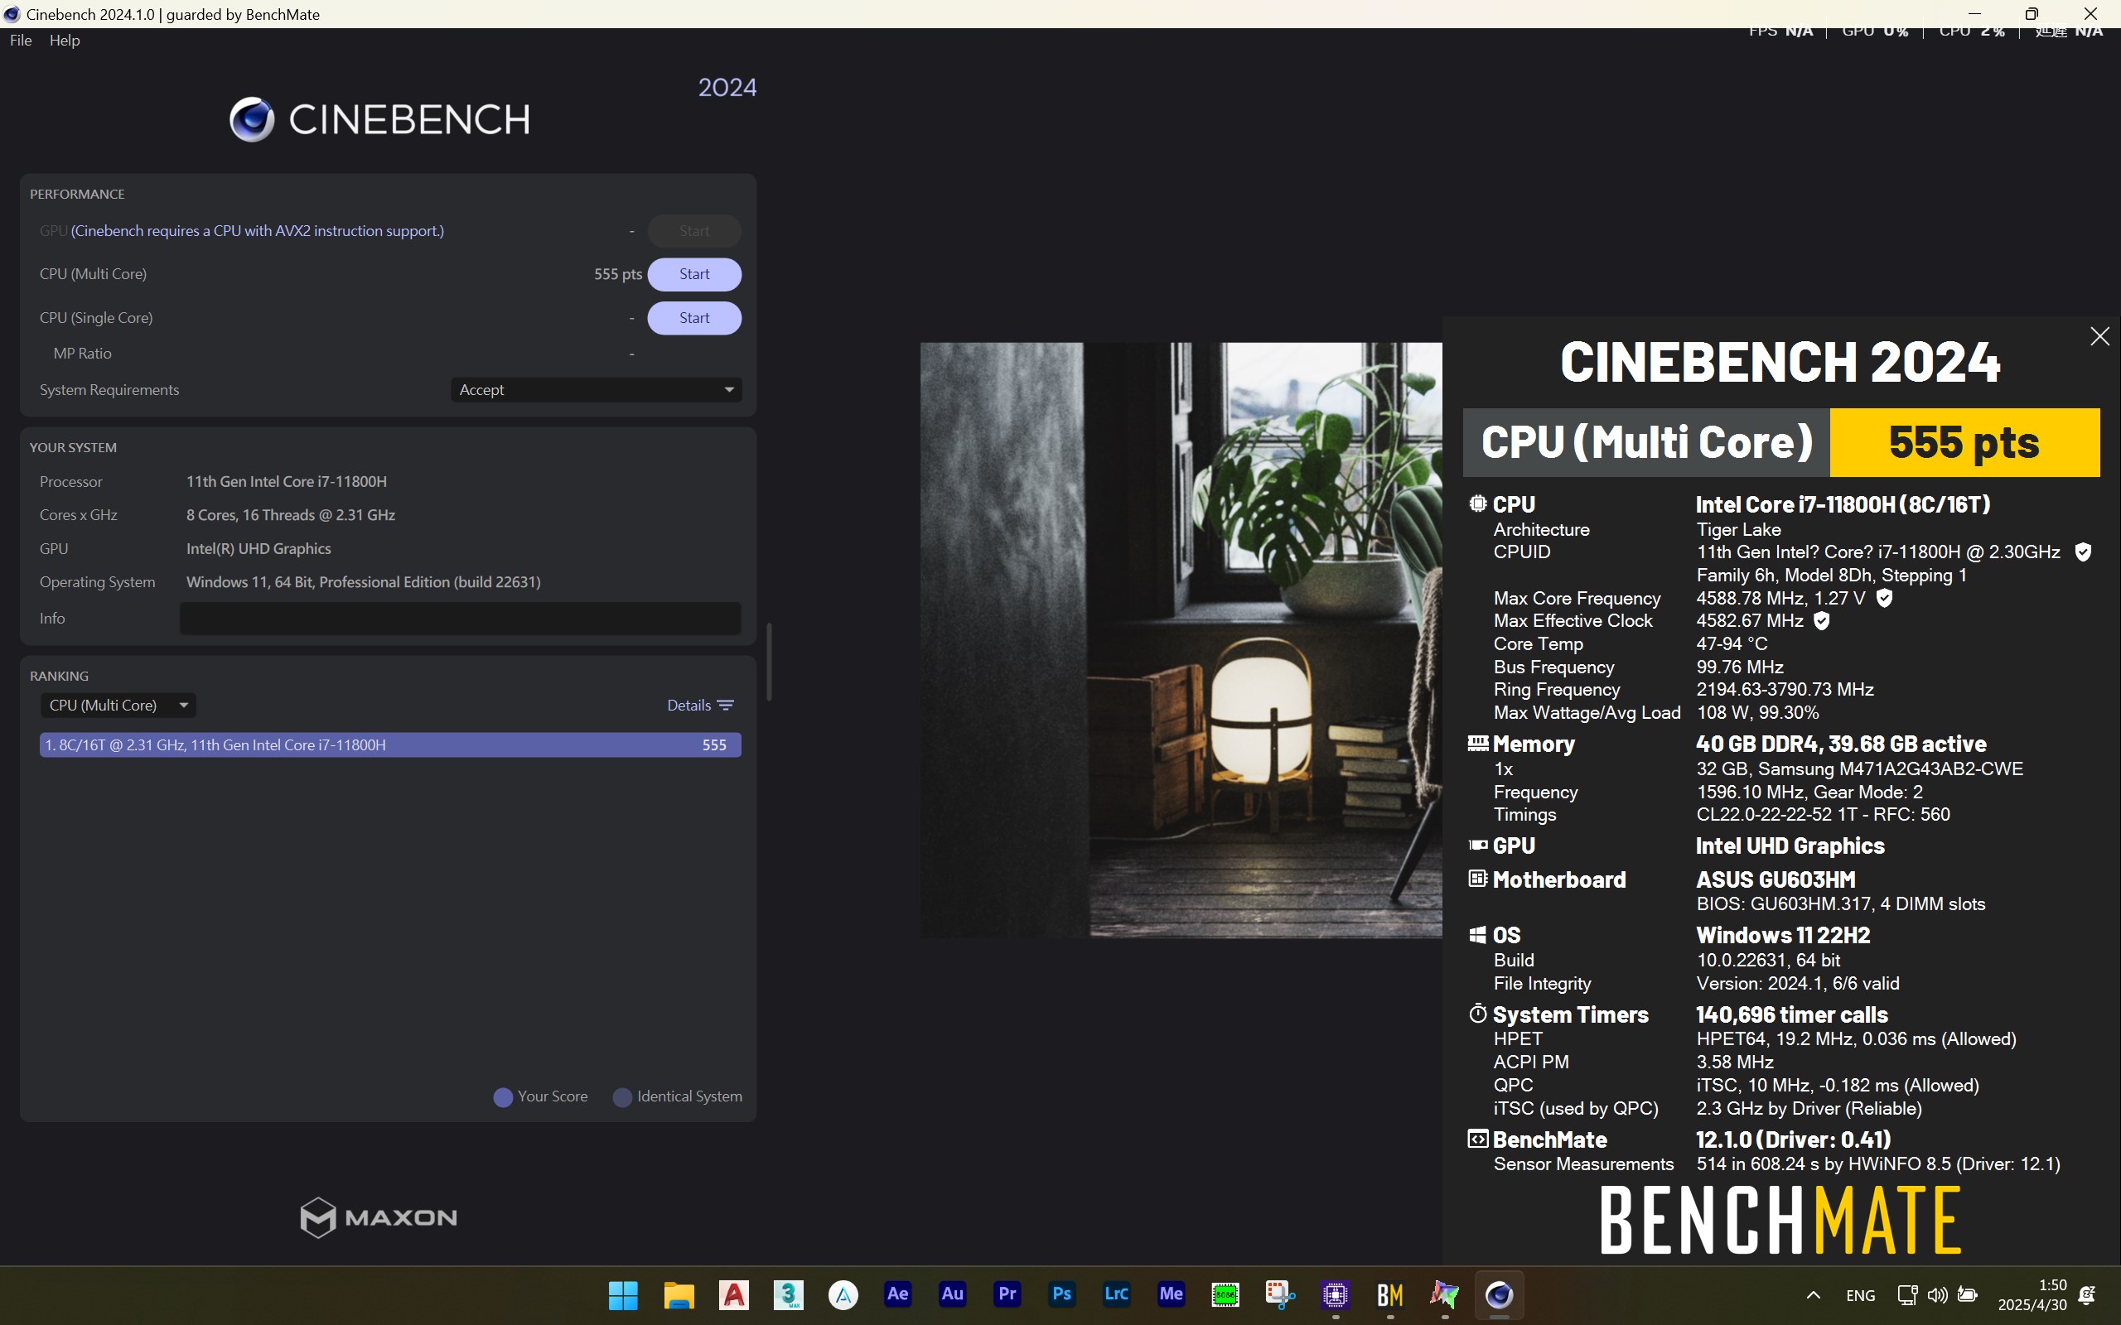Open the Snipping Tool from the taskbar
The height and width of the screenshot is (1325, 2121).
(x=1281, y=1294)
